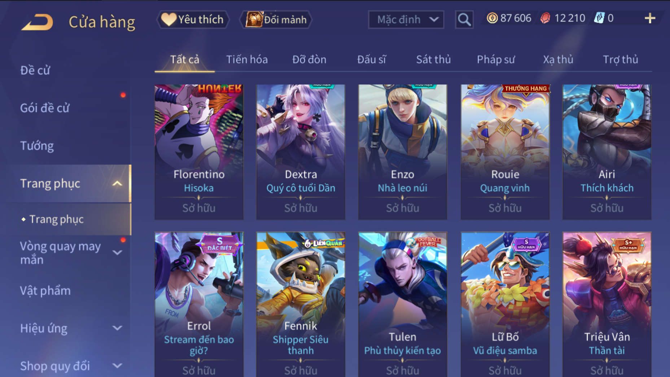Open the search magnifier icon
670x377 pixels.
tap(464, 19)
